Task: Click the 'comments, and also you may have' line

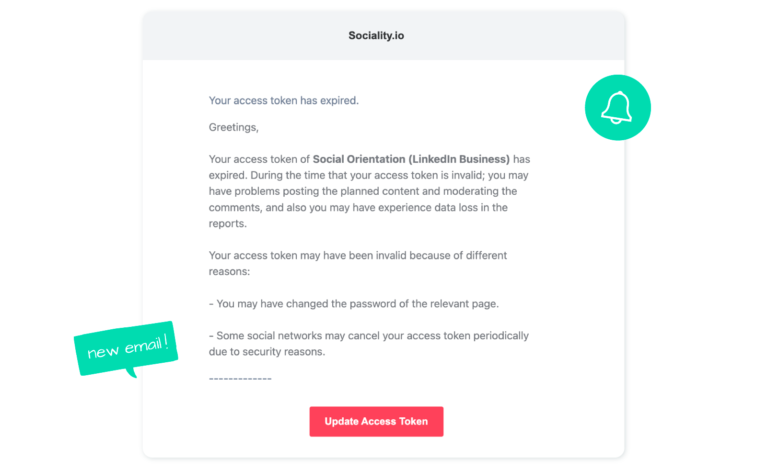Action: click(x=358, y=208)
